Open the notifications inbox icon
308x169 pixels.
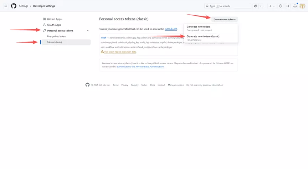point(295,6)
